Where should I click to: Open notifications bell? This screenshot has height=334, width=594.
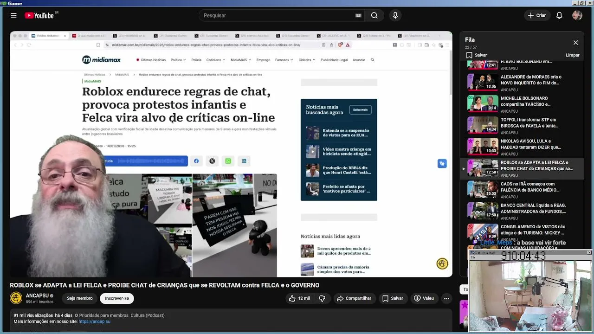coord(559,15)
